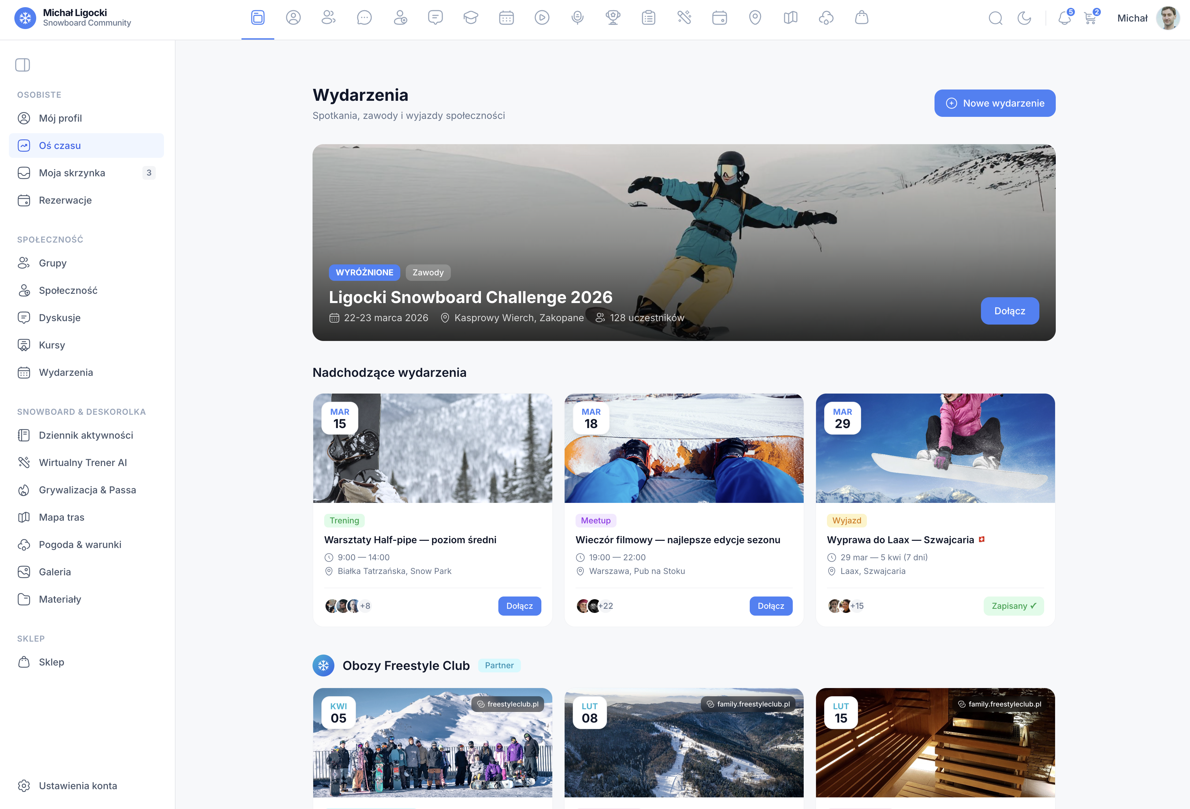1190x809 pixels.
Task: Open the shopping cart icon with badge
Action: click(1090, 18)
